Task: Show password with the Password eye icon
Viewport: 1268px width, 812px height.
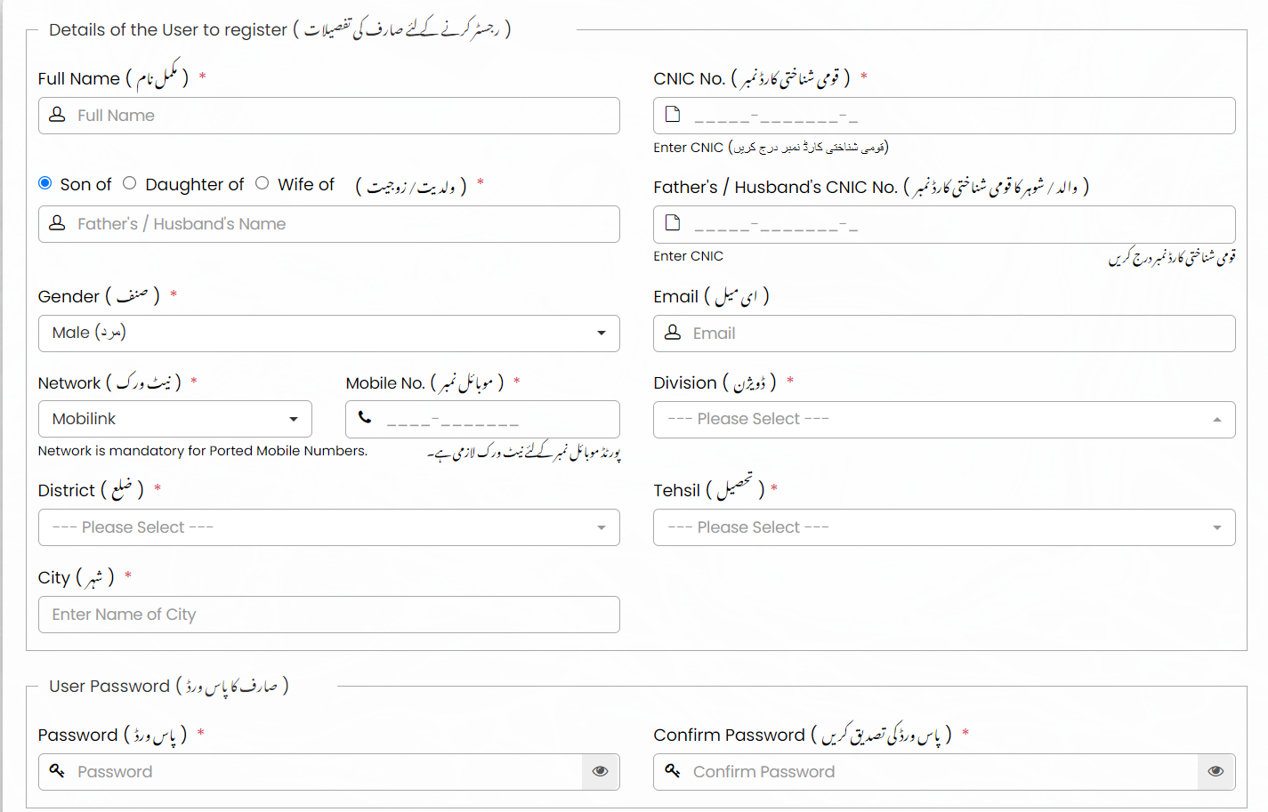Action: pos(601,771)
